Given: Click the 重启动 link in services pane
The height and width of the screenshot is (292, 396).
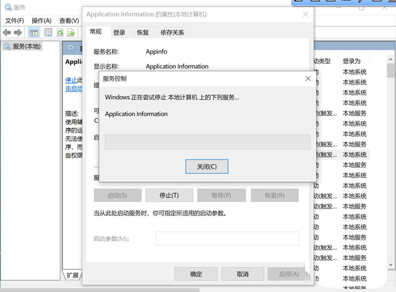Looking at the screenshot, I should (74, 89).
